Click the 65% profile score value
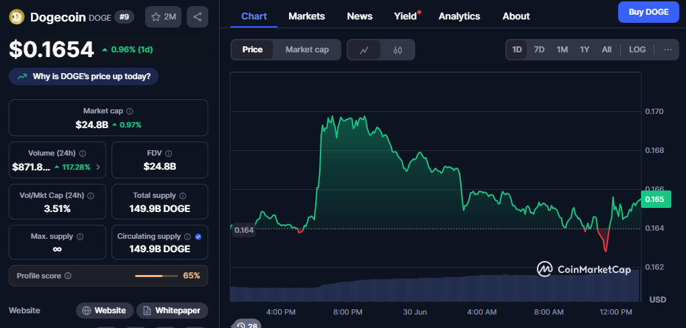Viewport: 686px width, 328px height. coord(191,276)
